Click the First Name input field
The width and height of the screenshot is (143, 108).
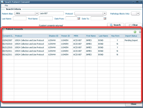click(x=46, y=18)
